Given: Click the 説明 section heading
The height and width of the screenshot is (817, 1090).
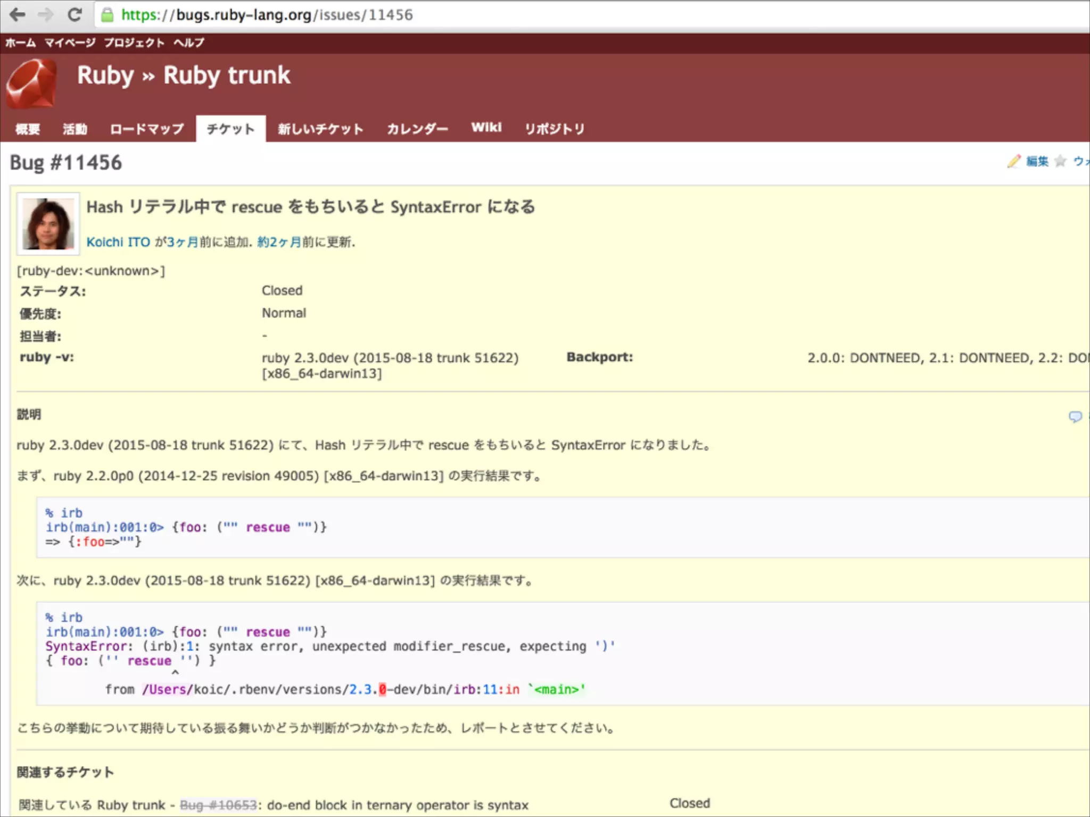Looking at the screenshot, I should click(29, 414).
